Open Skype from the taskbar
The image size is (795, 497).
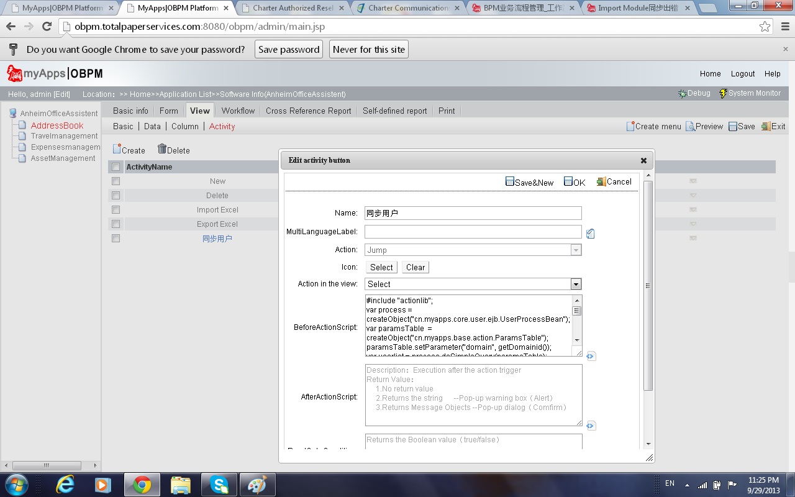click(219, 485)
